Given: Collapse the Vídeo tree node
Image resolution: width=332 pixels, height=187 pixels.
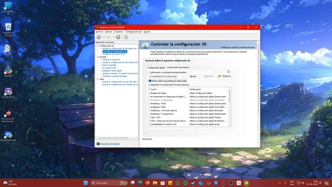Looking at the screenshot, I should (98, 79).
